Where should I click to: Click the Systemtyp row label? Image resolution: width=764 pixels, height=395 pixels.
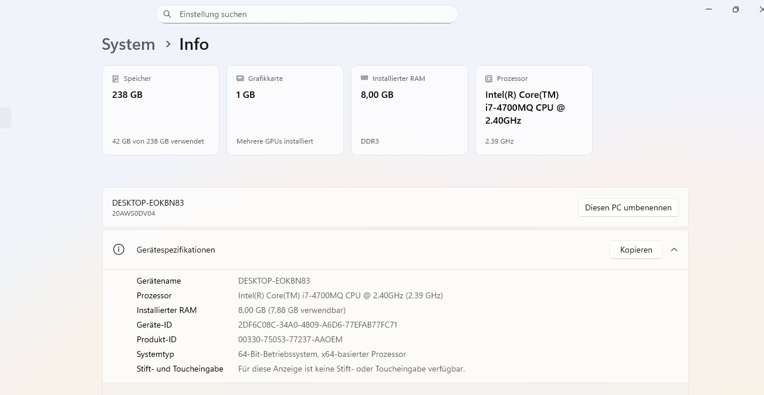point(155,354)
